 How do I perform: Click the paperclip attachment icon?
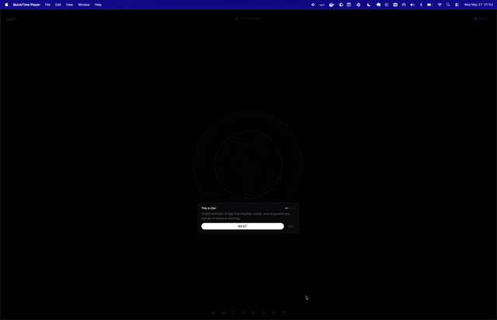click(x=254, y=313)
